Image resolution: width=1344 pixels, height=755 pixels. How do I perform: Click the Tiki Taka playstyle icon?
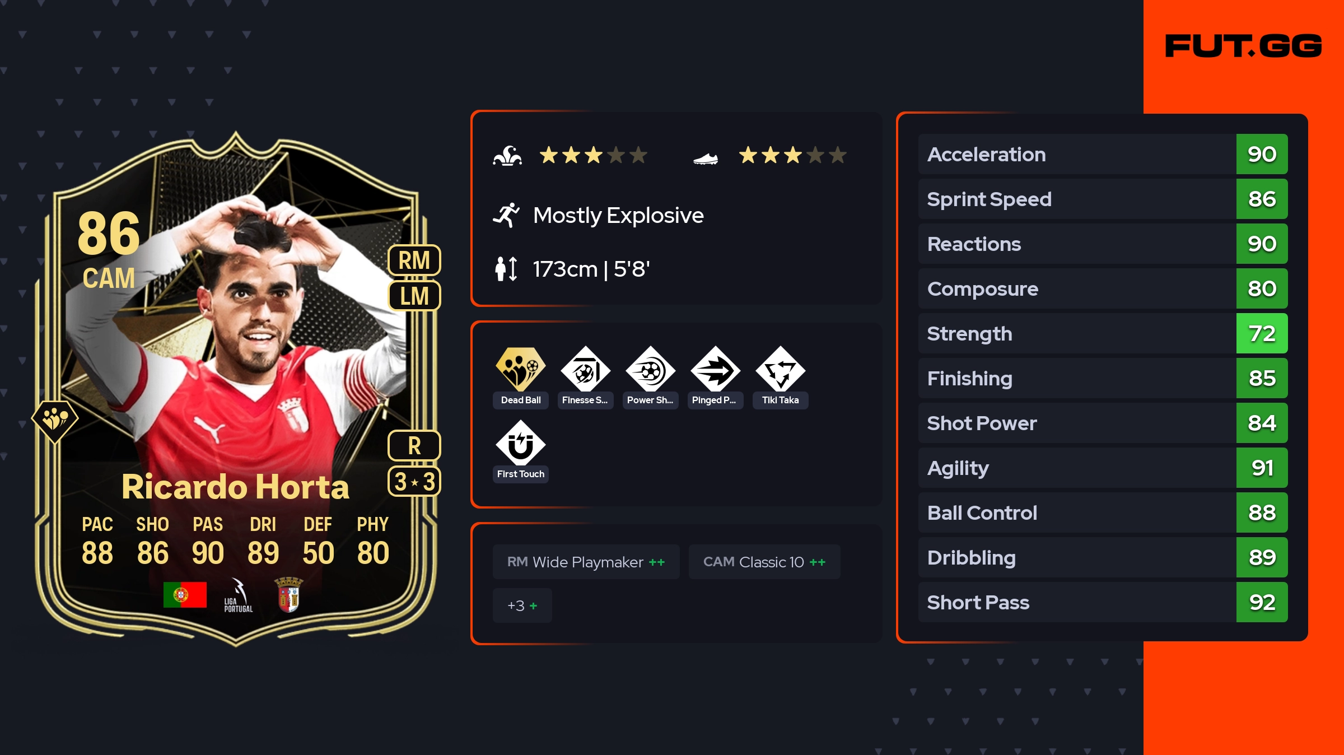pyautogui.click(x=780, y=370)
